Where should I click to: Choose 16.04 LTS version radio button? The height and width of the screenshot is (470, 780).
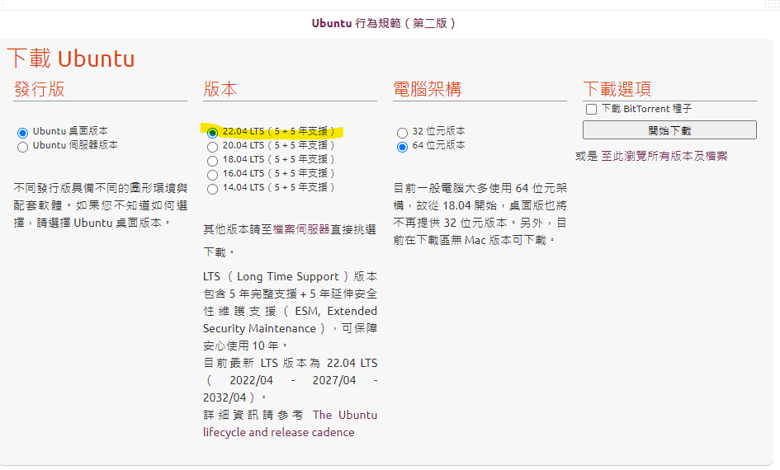pos(212,175)
